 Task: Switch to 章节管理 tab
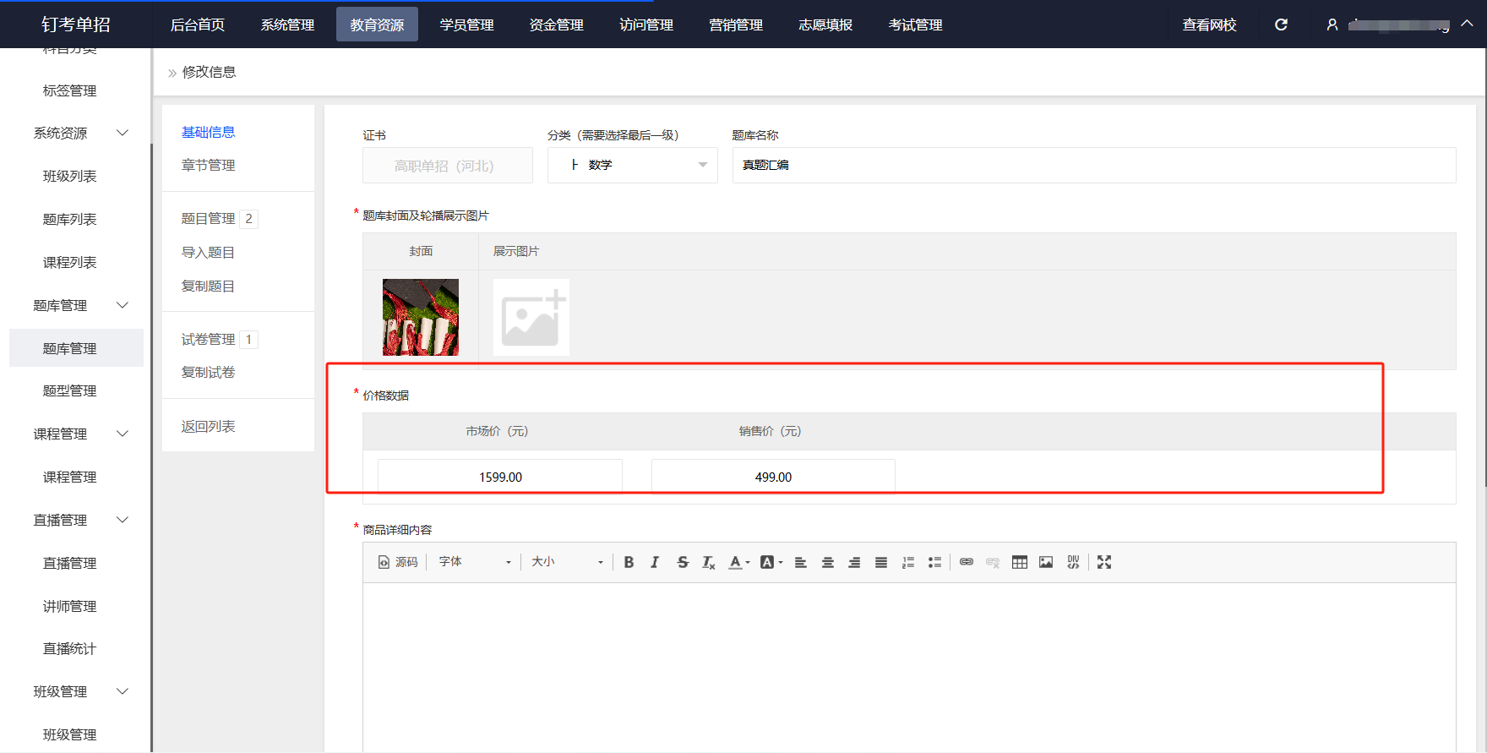point(208,165)
